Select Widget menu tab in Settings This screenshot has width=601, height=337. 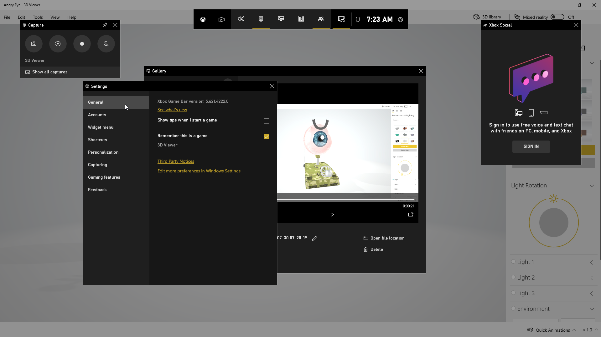116,127
